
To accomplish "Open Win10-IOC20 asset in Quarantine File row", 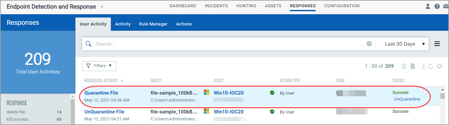I will pyautogui.click(x=229, y=93).
